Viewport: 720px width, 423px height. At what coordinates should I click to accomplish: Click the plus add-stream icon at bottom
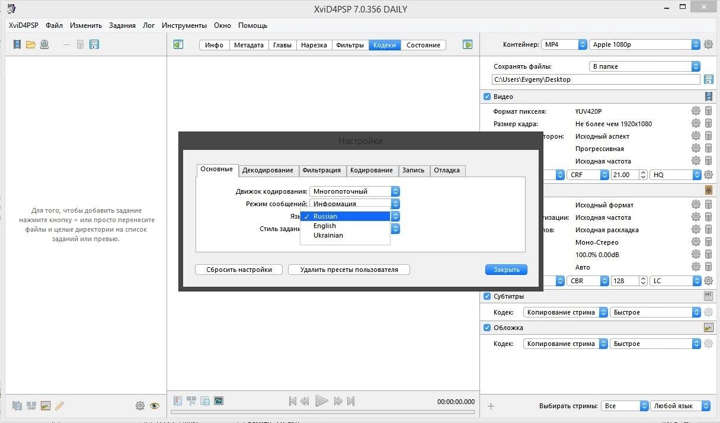(x=491, y=406)
